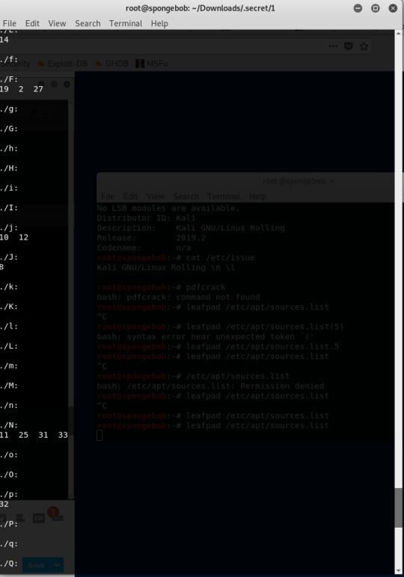404x577 pixels.
Task: Click the value "25" under ./N:
Action: tap(23, 435)
